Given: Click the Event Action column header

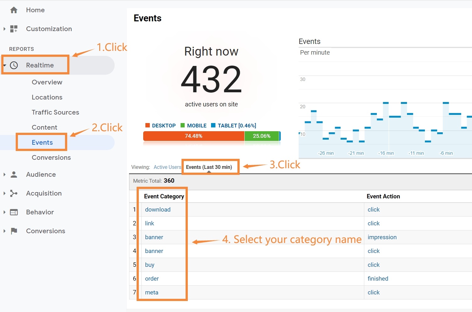Looking at the screenshot, I should (383, 196).
